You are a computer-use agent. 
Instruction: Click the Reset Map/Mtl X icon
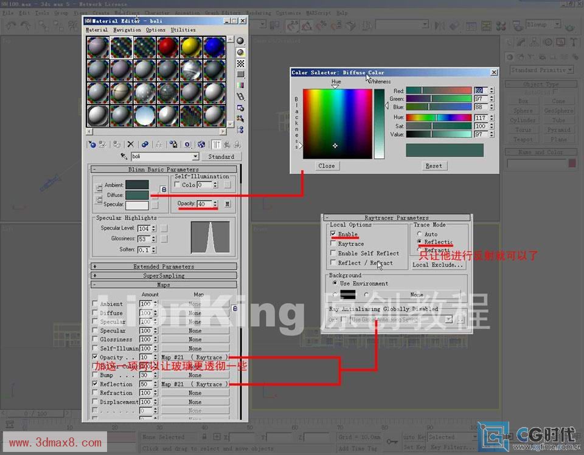point(130,145)
